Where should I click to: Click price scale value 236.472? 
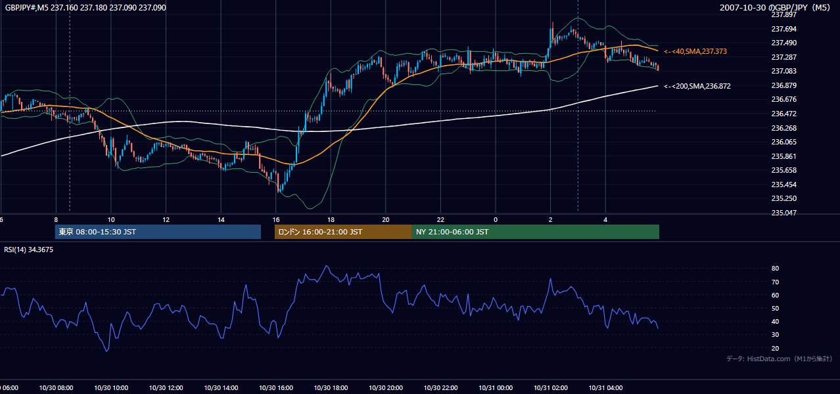coord(783,114)
